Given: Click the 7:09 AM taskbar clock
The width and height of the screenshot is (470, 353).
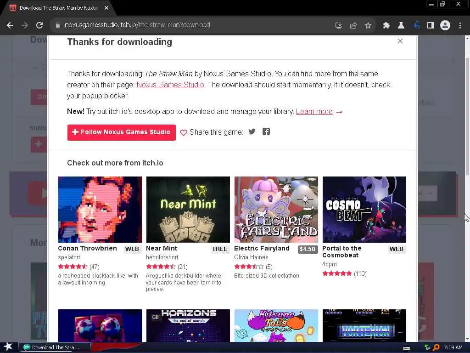Looking at the screenshot, I should pyautogui.click(x=453, y=347).
